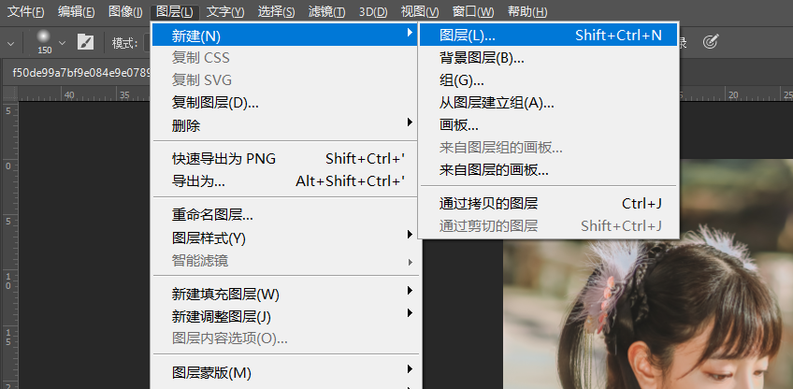The height and width of the screenshot is (389, 793).
Task: Choose 重命名图层... entry
Action: click(x=284, y=215)
